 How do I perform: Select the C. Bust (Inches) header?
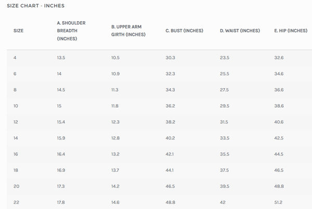point(184,31)
